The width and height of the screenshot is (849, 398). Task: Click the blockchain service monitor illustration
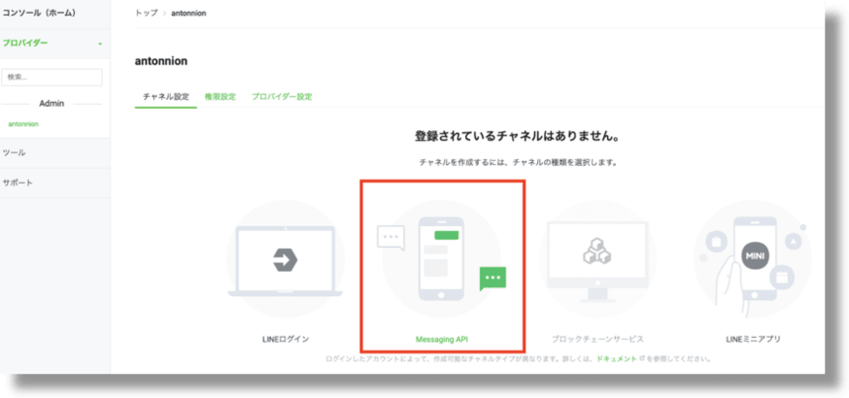(597, 260)
